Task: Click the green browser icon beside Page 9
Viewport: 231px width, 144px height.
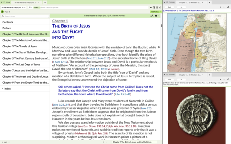Action: click(2, 12)
